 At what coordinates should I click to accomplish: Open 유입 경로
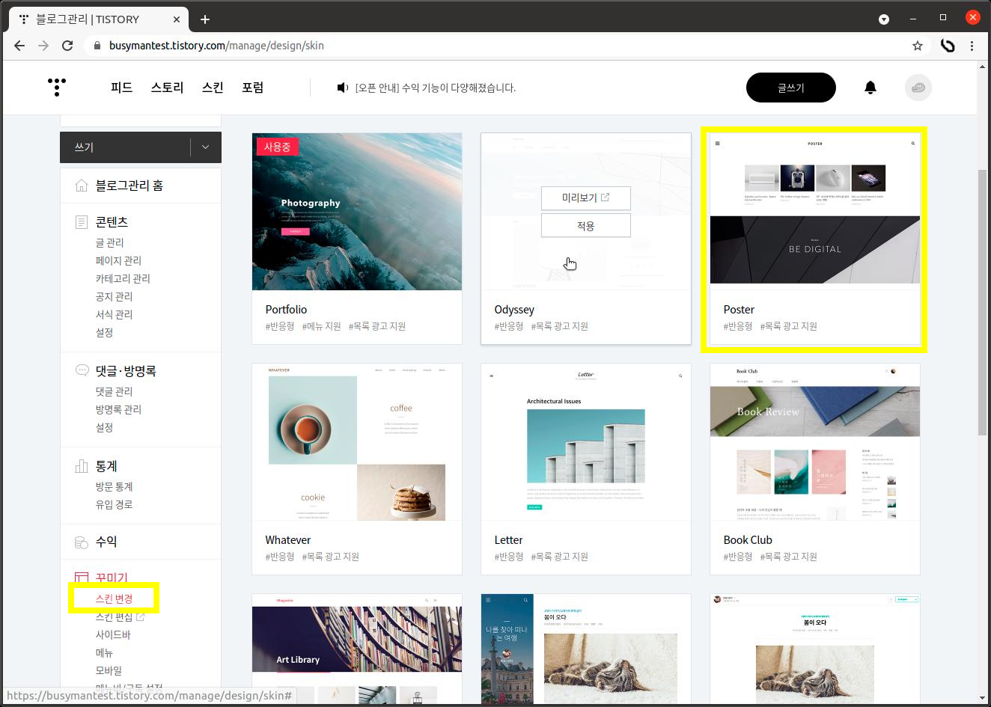click(114, 504)
